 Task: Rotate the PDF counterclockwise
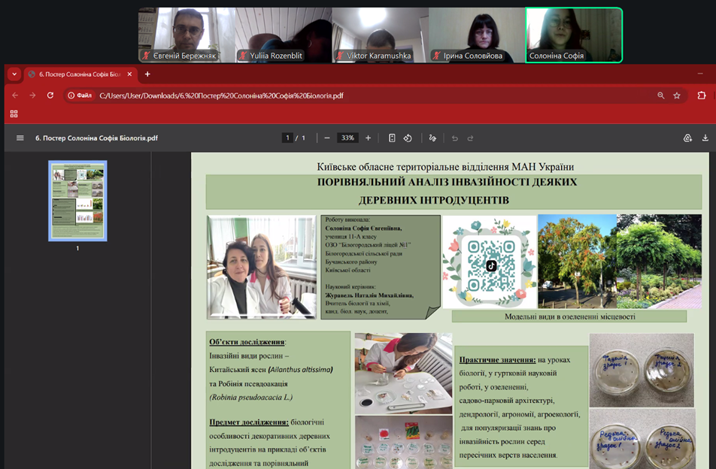pyautogui.click(x=408, y=138)
